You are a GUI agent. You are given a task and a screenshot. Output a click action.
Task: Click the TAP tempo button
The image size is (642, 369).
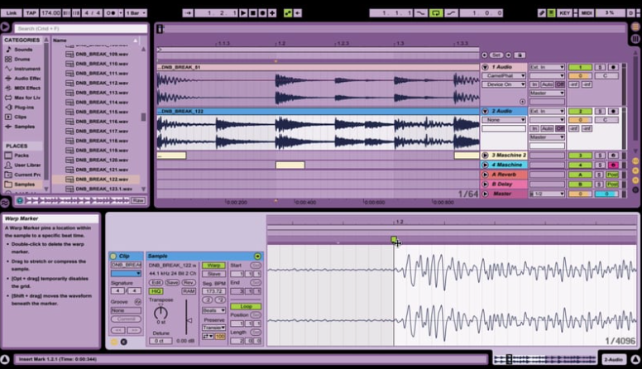click(x=31, y=13)
